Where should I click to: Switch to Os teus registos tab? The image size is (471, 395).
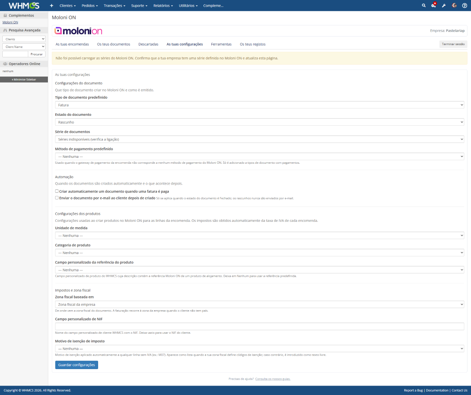click(x=253, y=44)
